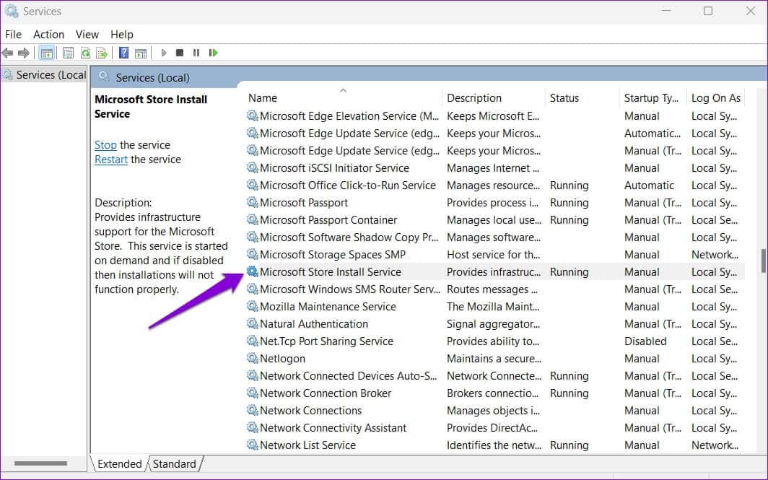The height and width of the screenshot is (480, 768).
Task: Toggle the Show/Hide Console Tree icon
Action: [x=46, y=53]
